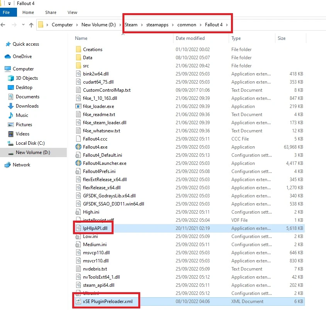
Task: Click the Fallout4.exe Vault Boy icon
Action: (x=78, y=147)
